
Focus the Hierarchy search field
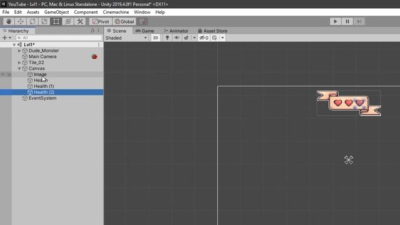[59, 37]
